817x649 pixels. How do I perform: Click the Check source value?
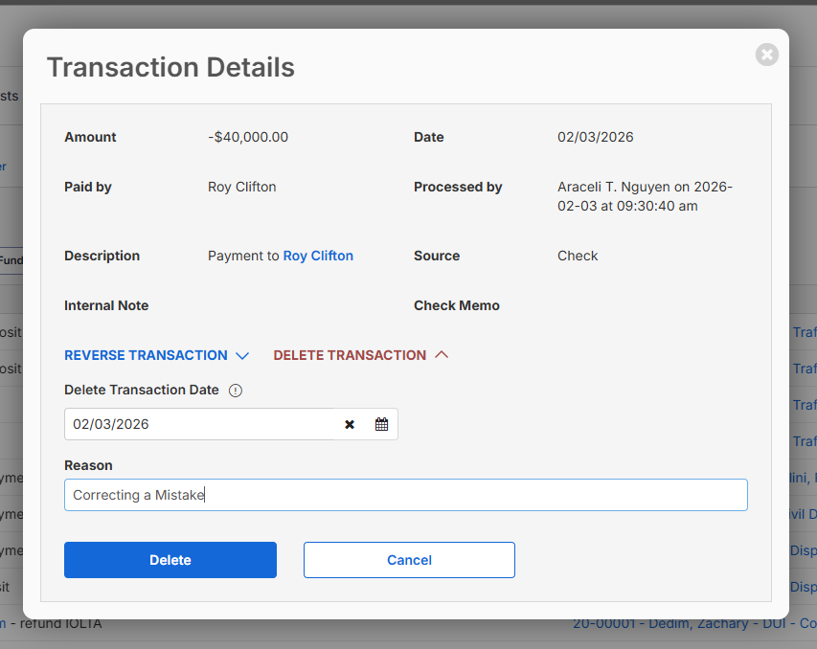coord(578,256)
